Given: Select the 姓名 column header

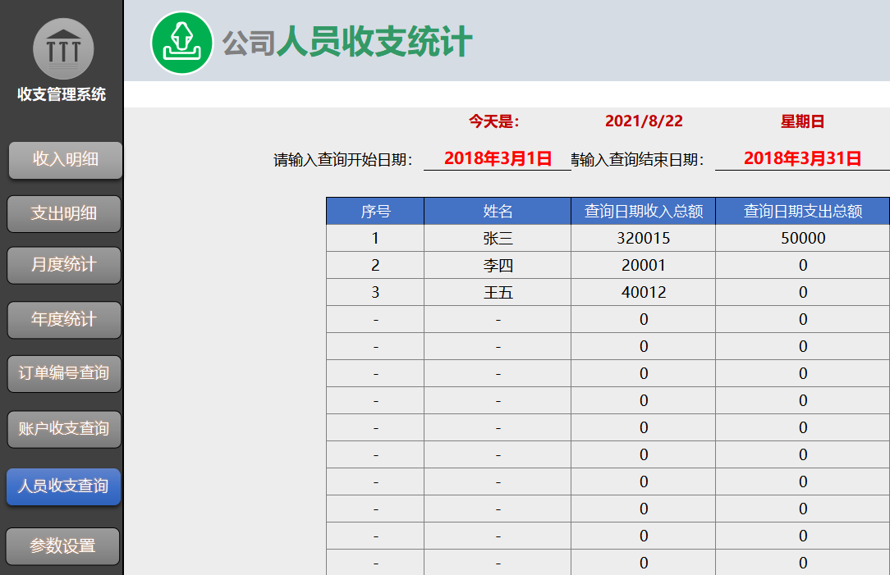Looking at the screenshot, I should coord(496,210).
